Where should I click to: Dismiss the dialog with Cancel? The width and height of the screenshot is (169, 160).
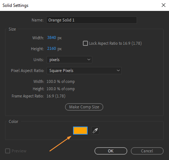pos(147,151)
